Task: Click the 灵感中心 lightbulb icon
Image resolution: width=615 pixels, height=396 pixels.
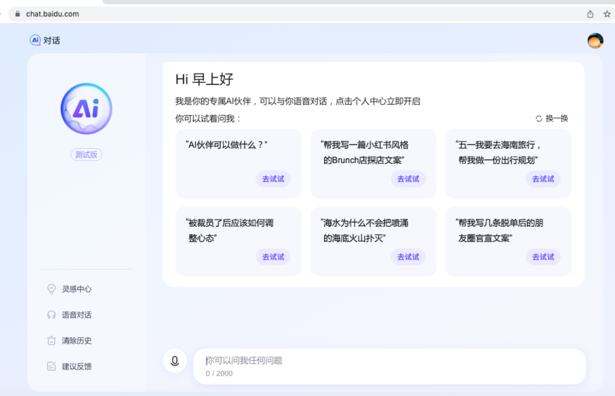Action: (51, 289)
